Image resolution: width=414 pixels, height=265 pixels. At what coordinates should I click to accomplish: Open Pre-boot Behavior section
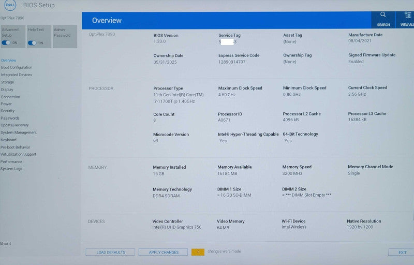(x=16, y=148)
